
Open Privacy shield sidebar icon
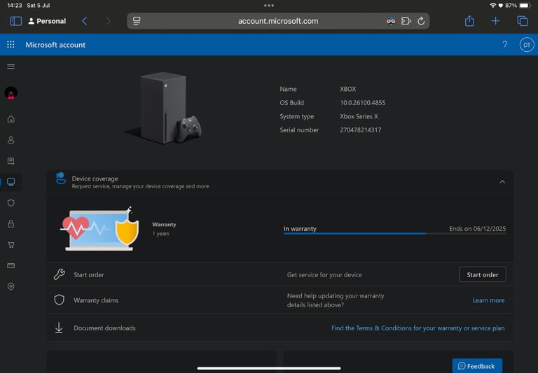[x=11, y=203]
